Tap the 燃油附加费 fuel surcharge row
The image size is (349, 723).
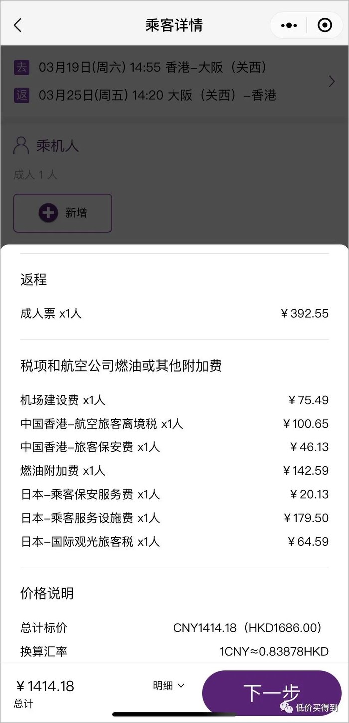(174, 471)
